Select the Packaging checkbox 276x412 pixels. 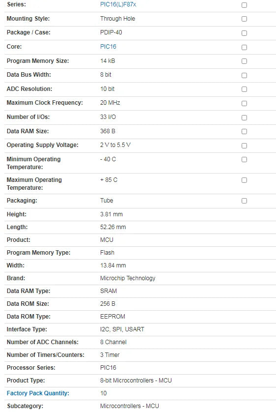(244, 201)
